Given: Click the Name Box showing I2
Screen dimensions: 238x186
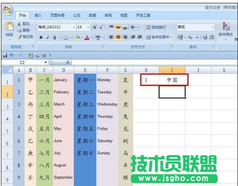Looking at the screenshot, I should pos(23,62).
